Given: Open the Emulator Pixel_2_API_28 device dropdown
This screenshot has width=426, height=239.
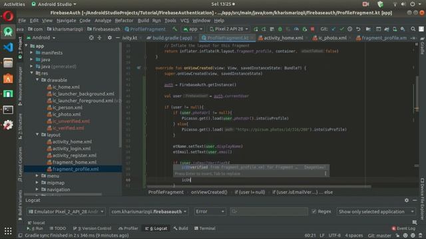Looking at the screenshot, I should pyautogui.click(x=66, y=211).
